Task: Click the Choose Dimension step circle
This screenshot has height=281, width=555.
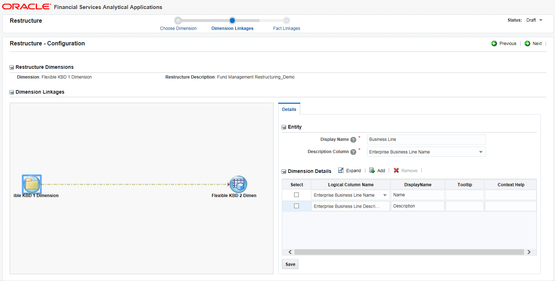Action: (178, 21)
